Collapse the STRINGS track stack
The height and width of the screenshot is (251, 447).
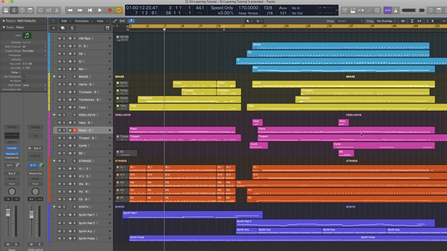point(54,161)
